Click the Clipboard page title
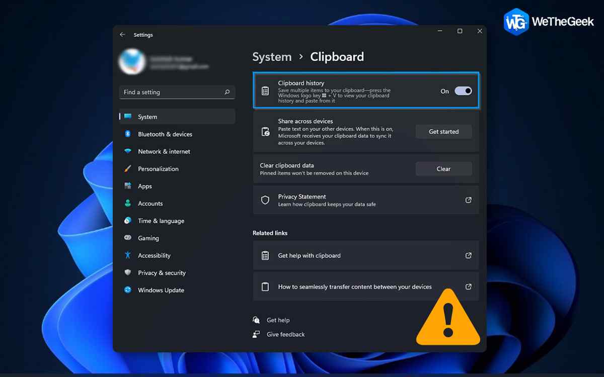The image size is (604, 377). click(337, 57)
